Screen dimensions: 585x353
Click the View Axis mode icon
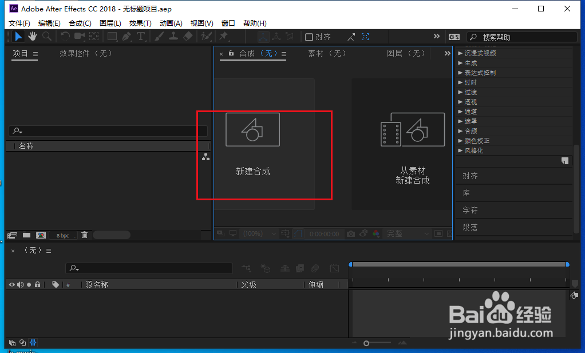coord(290,37)
